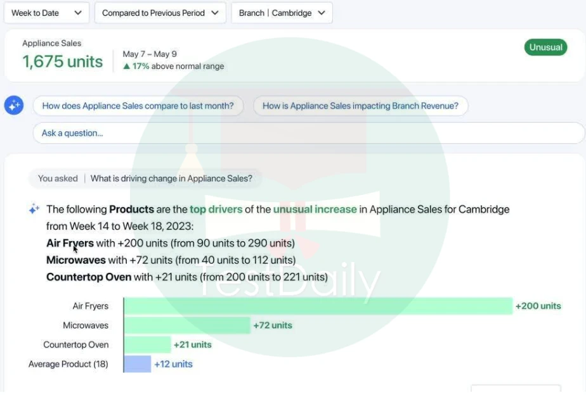Image resolution: width=586 pixels, height=395 pixels.
Task: Click the 1,675 units metric value
Action: click(x=62, y=61)
